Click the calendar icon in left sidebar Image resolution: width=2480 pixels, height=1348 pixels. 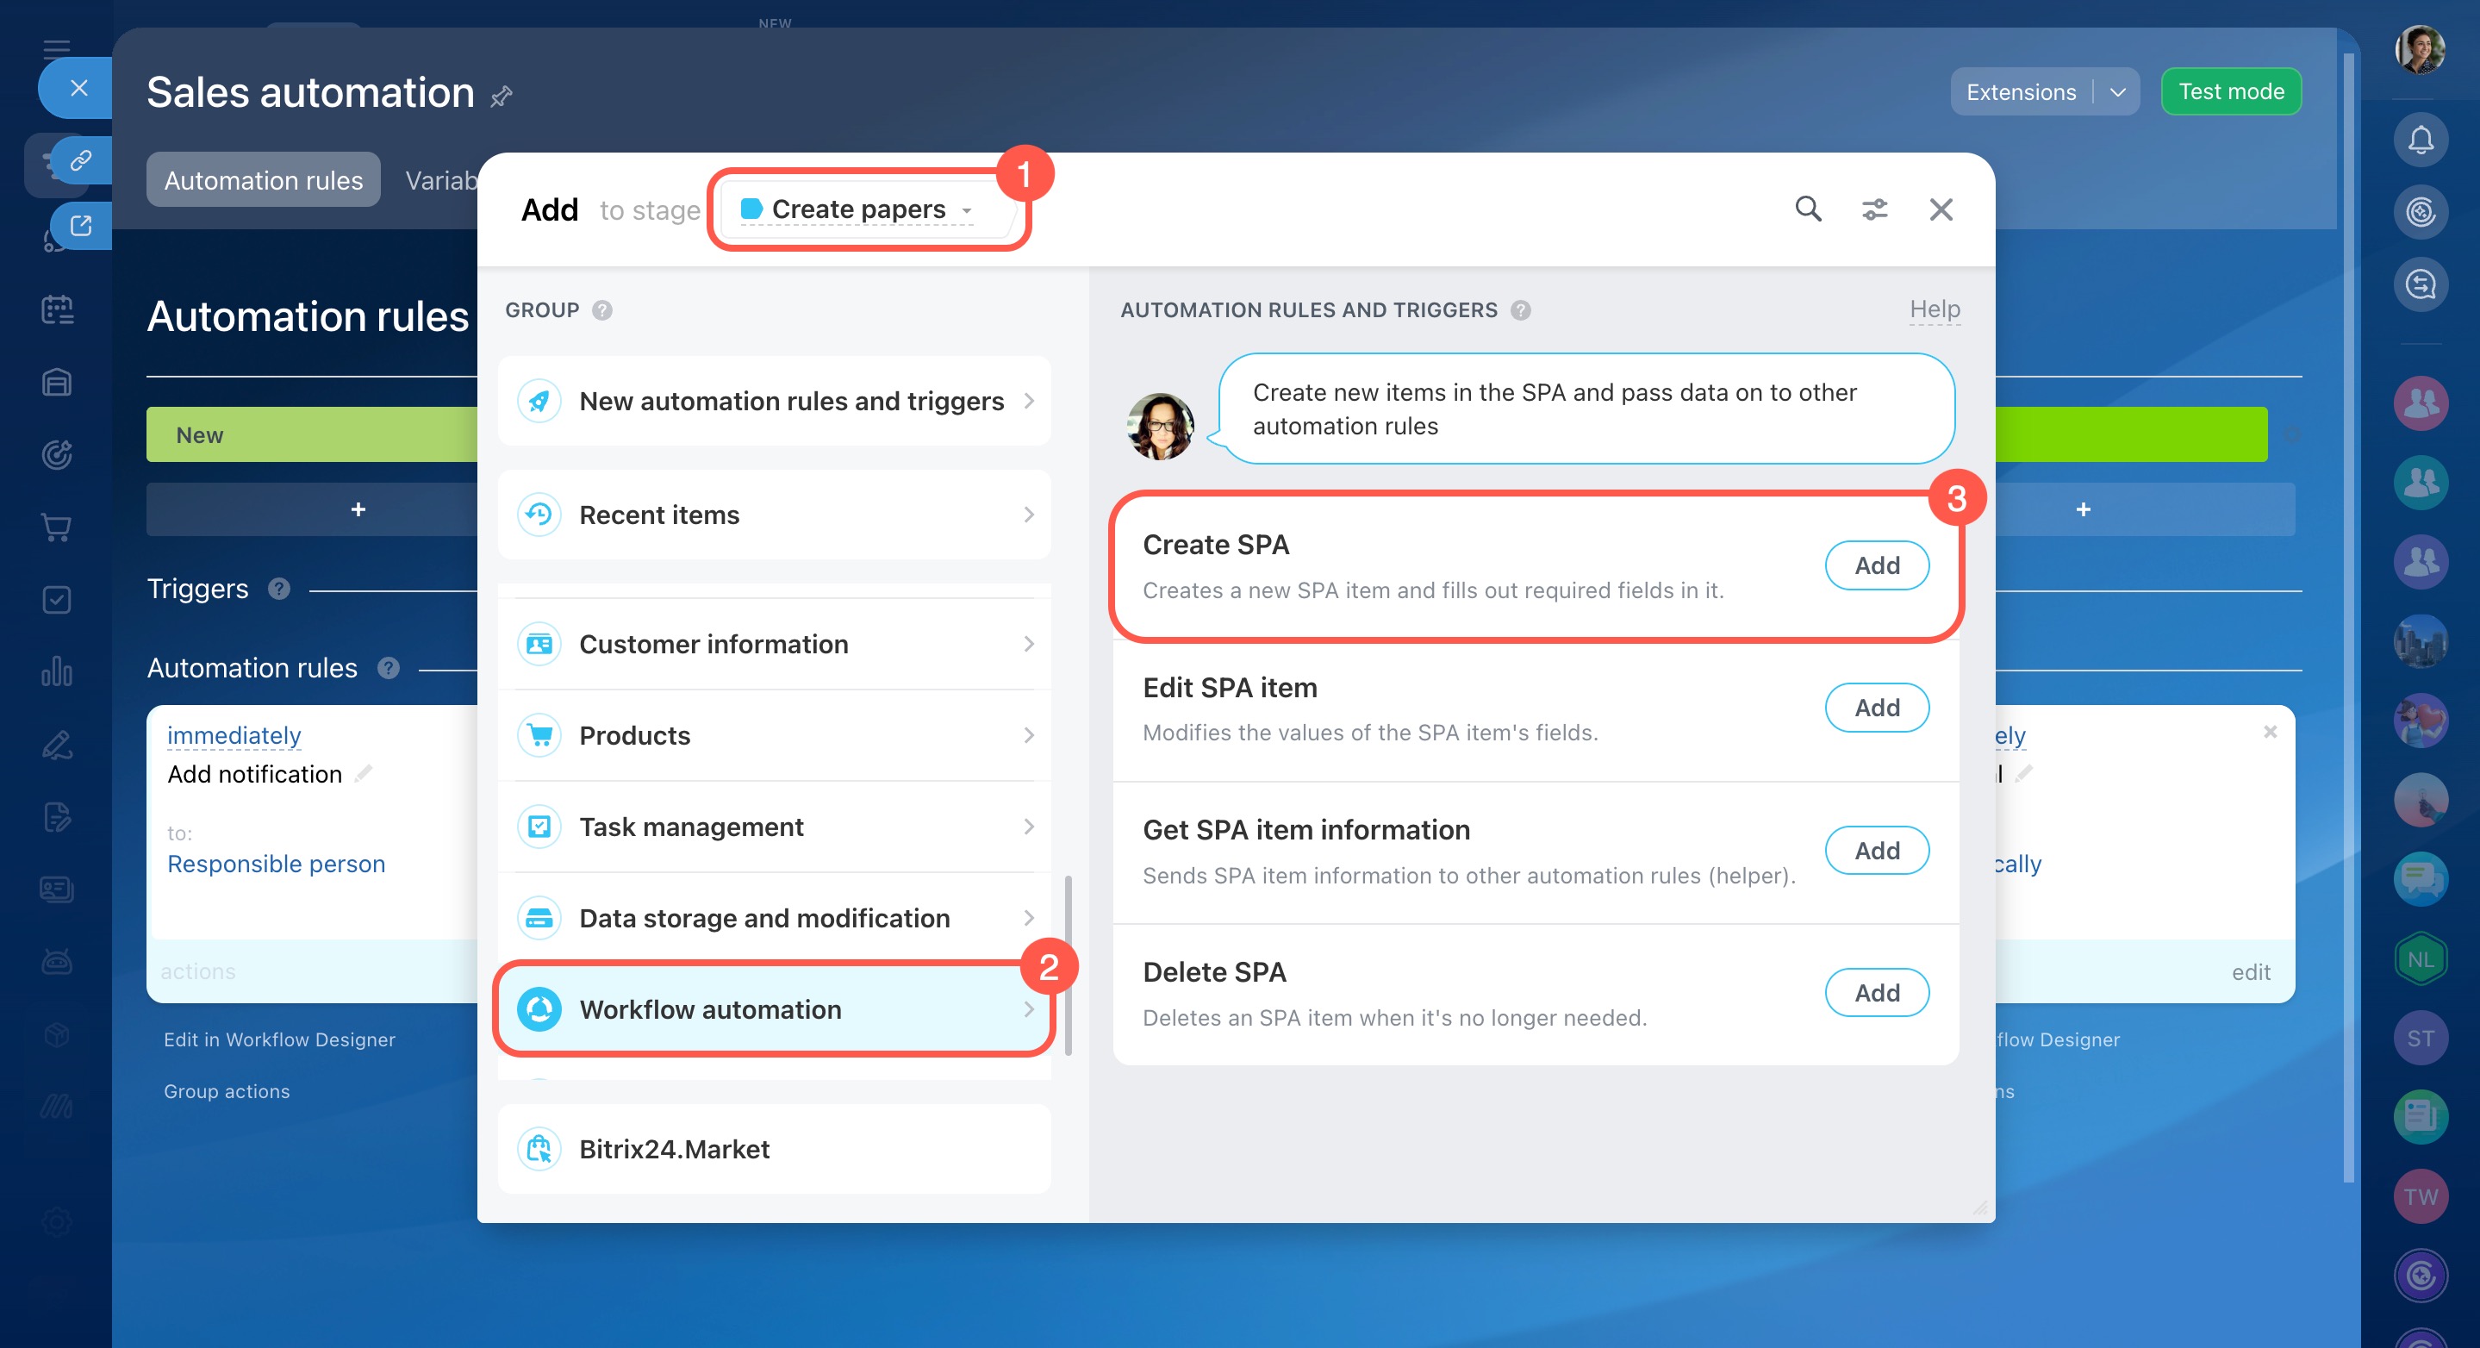(x=57, y=310)
